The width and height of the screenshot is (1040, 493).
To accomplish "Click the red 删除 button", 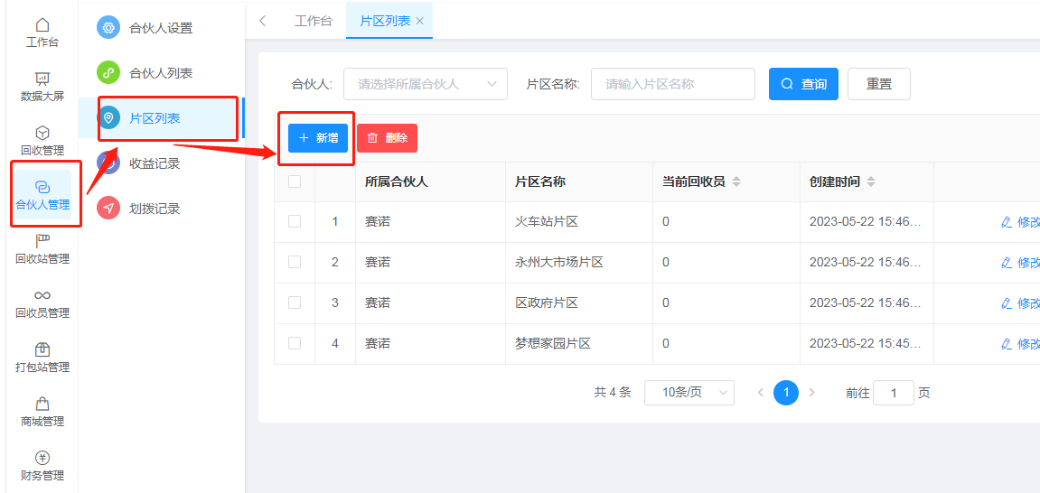I will pos(388,138).
